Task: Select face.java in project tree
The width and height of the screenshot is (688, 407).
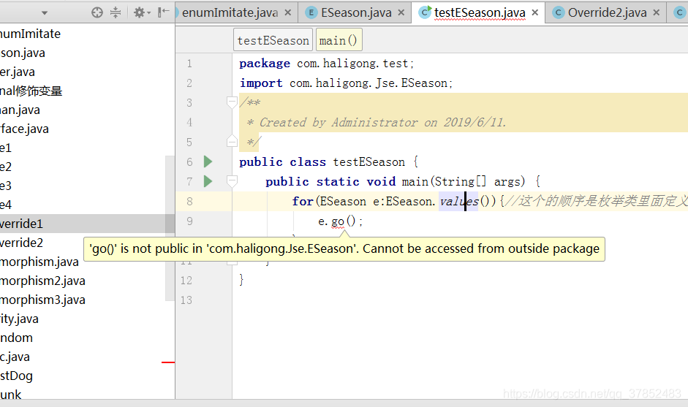Action: coord(24,129)
